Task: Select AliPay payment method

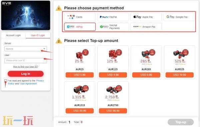Action: click(x=80, y=27)
